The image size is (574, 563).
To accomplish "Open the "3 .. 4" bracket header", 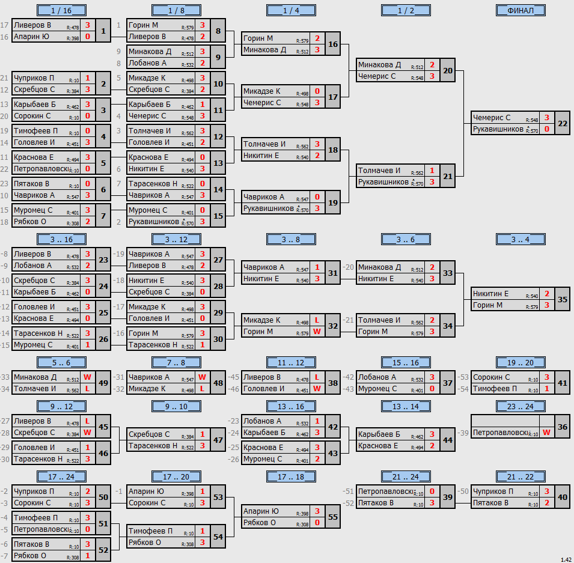I will point(521,239).
